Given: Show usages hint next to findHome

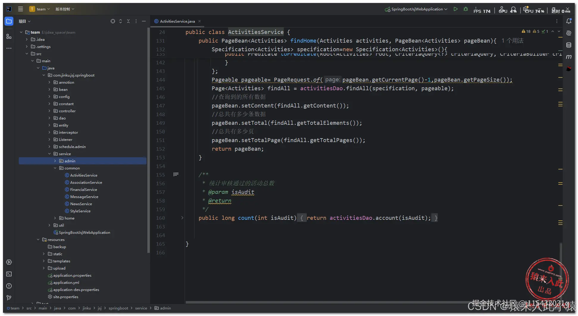Looking at the screenshot, I should point(512,41).
